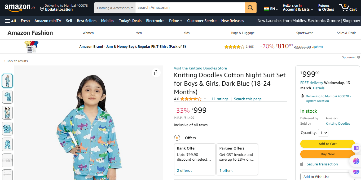Click the India flag language icon
The image size is (361, 180).
point(266,9)
